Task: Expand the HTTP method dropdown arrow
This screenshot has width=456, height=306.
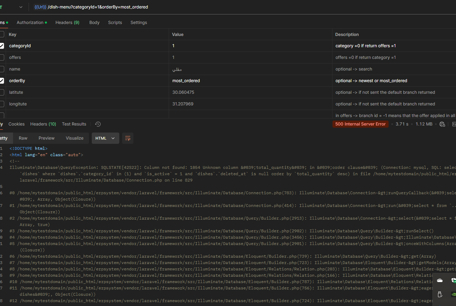Action: pos(21,7)
